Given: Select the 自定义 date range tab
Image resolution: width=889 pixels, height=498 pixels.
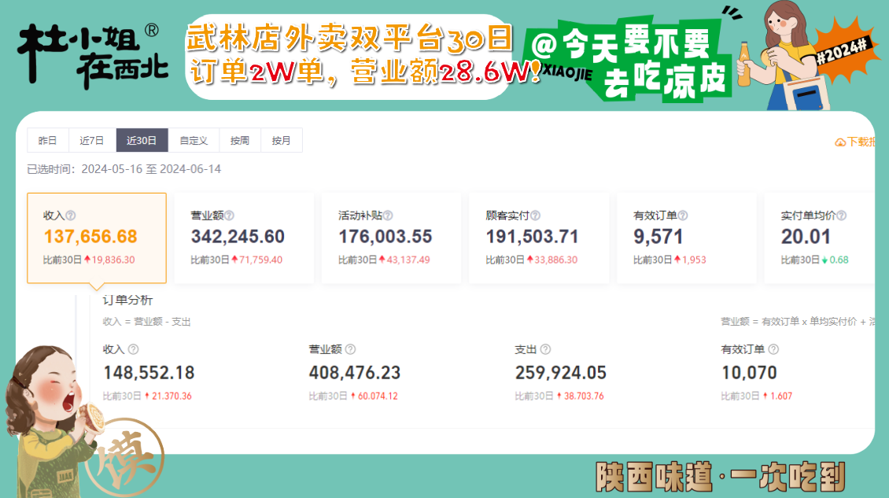Looking at the screenshot, I should pos(194,140).
